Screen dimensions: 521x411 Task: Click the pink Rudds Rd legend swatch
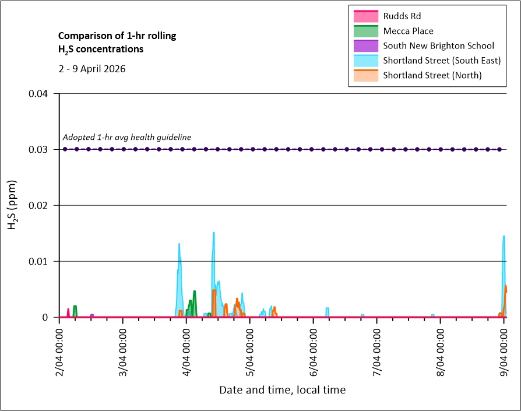[x=365, y=16]
